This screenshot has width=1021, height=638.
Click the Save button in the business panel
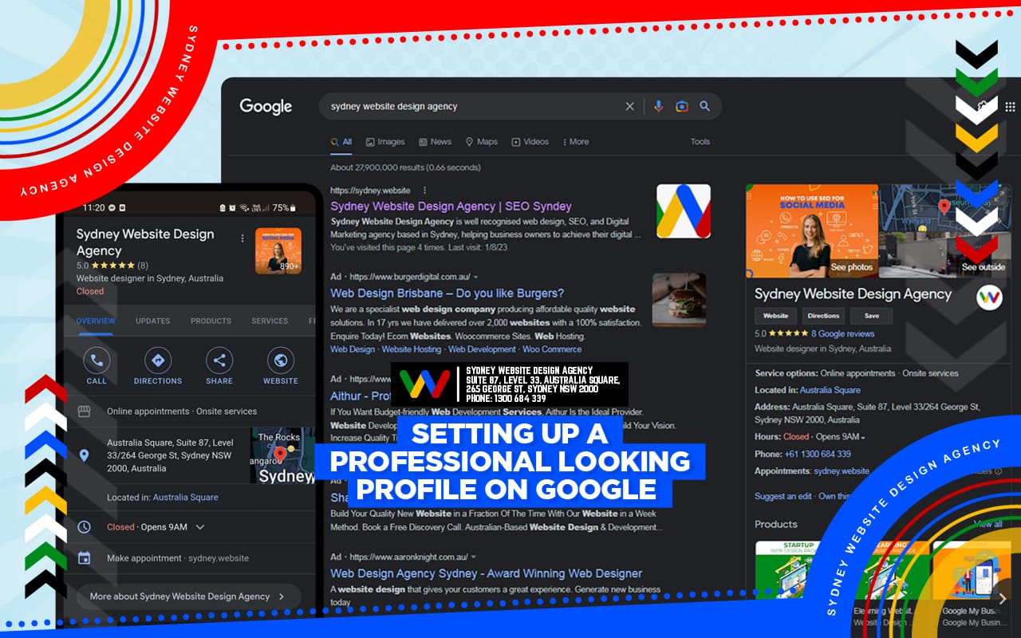(871, 315)
